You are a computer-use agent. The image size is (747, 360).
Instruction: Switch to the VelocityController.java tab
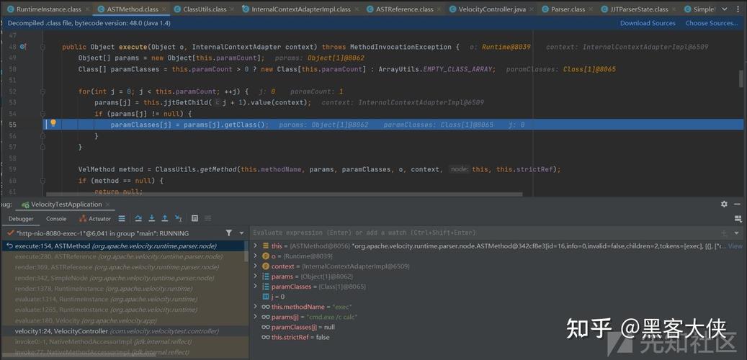[492, 9]
